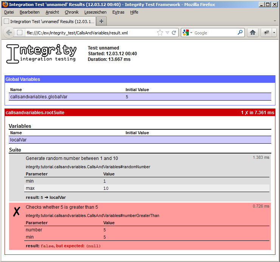Screen dimensions: 280x262
Task: Open the Lesezeichen menu
Action: [95, 12]
